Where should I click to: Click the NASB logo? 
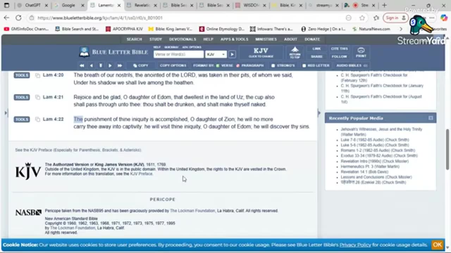click(x=28, y=212)
